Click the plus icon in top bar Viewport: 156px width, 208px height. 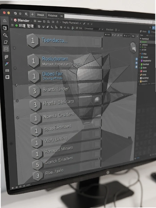click(32, 14)
